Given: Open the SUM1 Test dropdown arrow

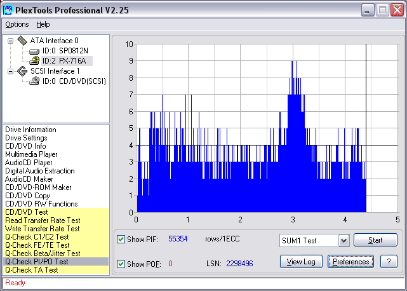Looking at the screenshot, I should click(344, 241).
